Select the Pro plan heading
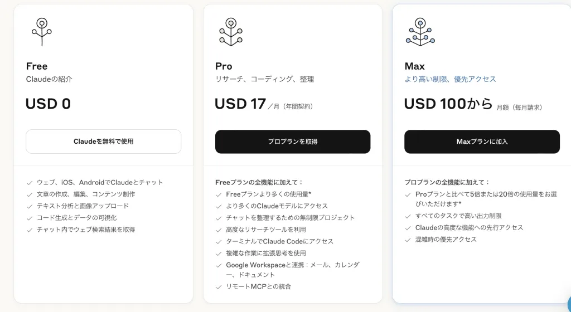 224,66
